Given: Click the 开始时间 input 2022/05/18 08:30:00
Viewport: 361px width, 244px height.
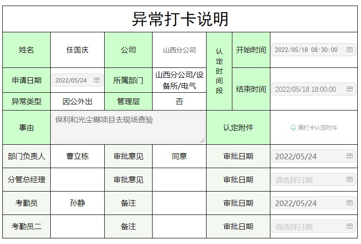Looking at the screenshot, I should pyautogui.click(x=314, y=50).
